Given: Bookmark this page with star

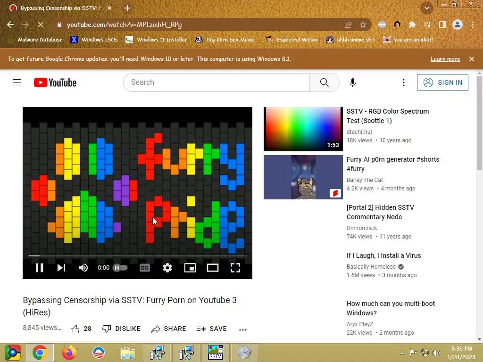Looking at the screenshot, I should coord(363,25).
